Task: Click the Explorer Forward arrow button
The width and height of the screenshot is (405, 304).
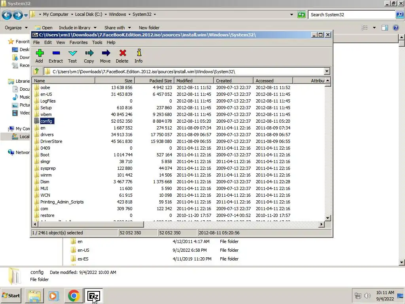Action: 18,15
